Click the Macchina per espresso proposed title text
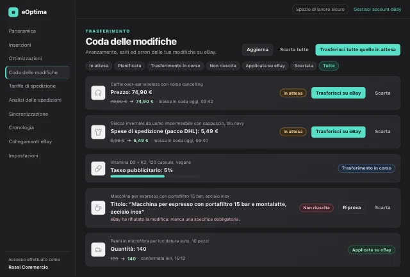This screenshot has height=277, width=410. [x=199, y=208]
